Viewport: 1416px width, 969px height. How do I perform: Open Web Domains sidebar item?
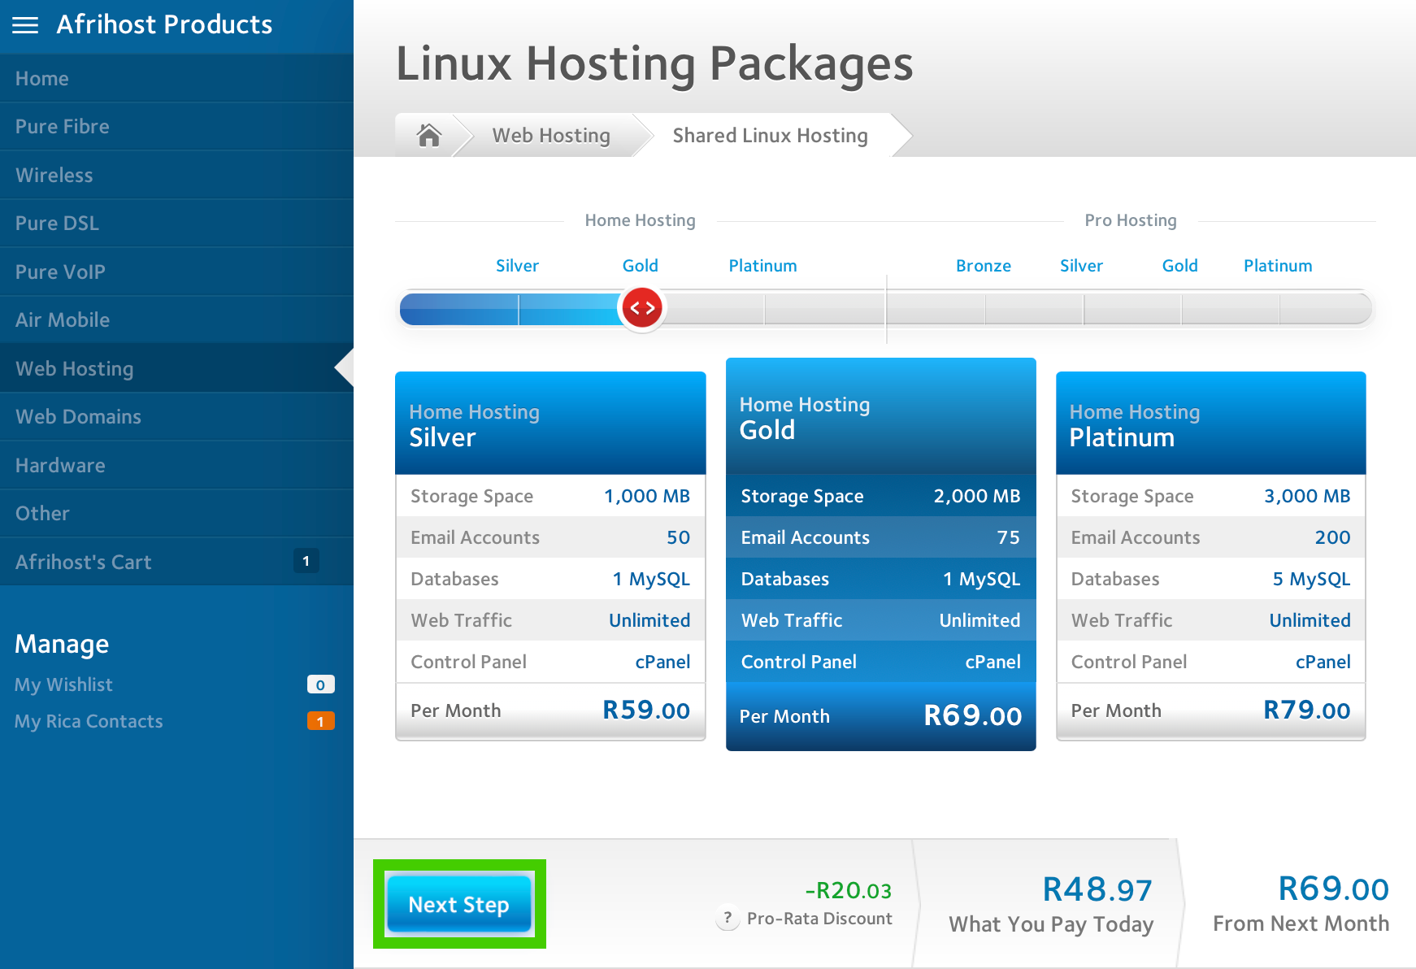[x=79, y=417]
